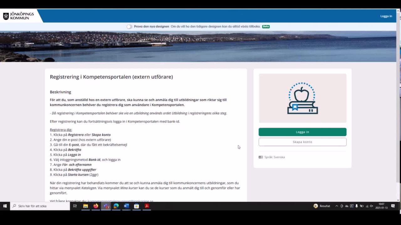The image size is (401, 225).
Task: Launch Microsoft Word from the taskbar
Action: [126, 206]
